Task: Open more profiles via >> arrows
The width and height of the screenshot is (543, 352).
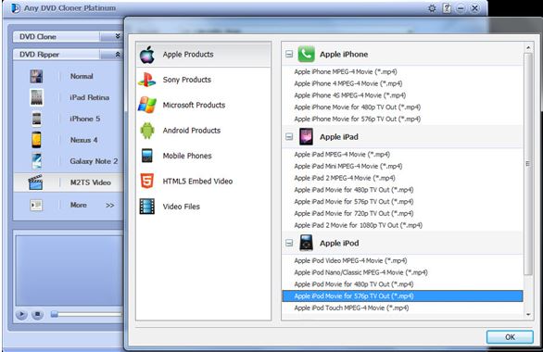Action: click(x=109, y=206)
